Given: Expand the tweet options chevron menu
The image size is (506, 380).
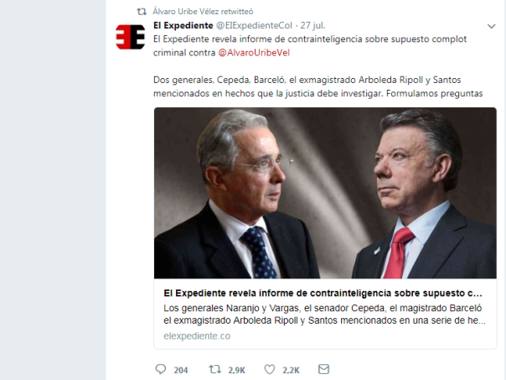Looking at the screenshot, I should coord(491,27).
